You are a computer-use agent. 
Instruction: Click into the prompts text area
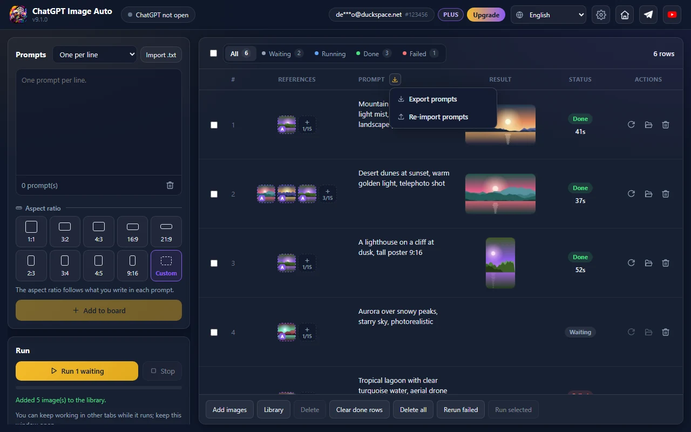[99, 122]
